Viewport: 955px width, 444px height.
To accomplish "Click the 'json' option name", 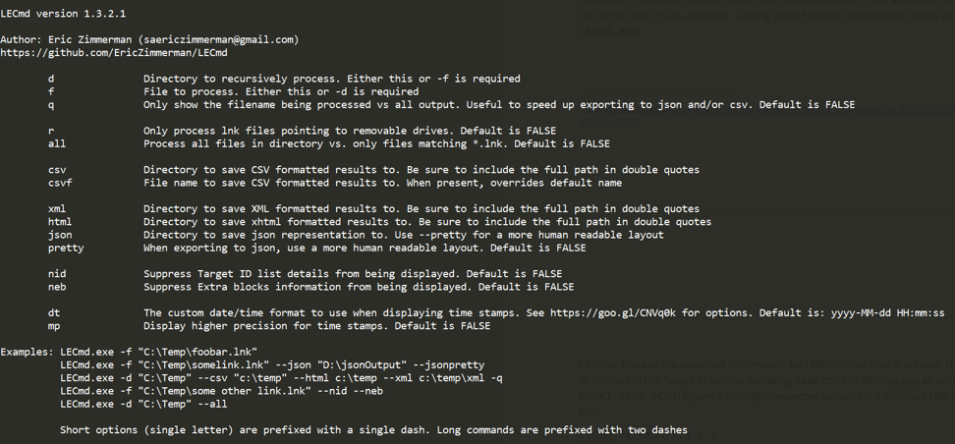I will 60,235.
